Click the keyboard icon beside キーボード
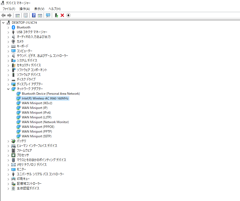Viewport: 240px width, 201px height. [x=13, y=46]
